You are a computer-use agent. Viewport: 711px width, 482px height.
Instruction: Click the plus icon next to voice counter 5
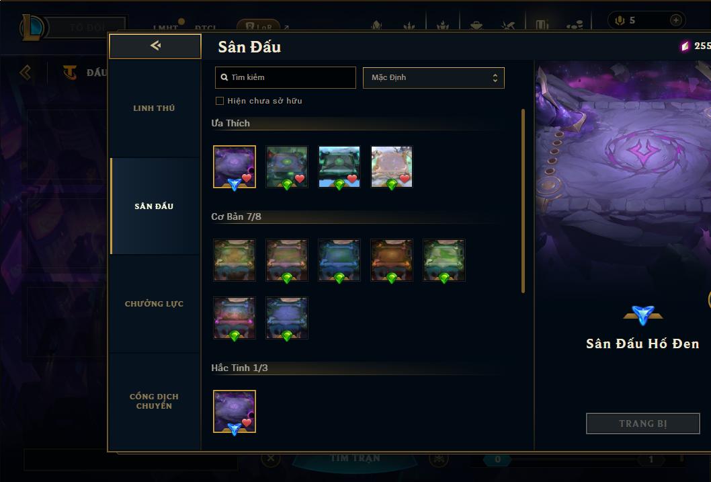tap(675, 20)
